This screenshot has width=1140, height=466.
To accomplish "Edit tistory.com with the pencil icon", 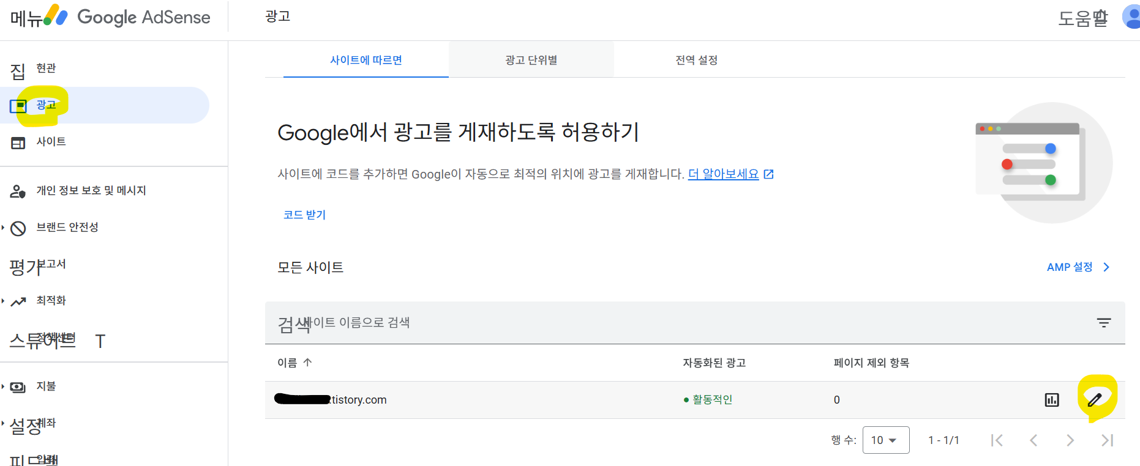I will [x=1095, y=400].
